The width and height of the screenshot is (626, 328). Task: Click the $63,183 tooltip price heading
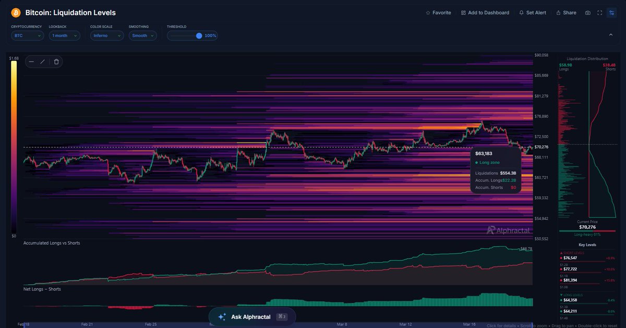pyautogui.click(x=484, y=153)
